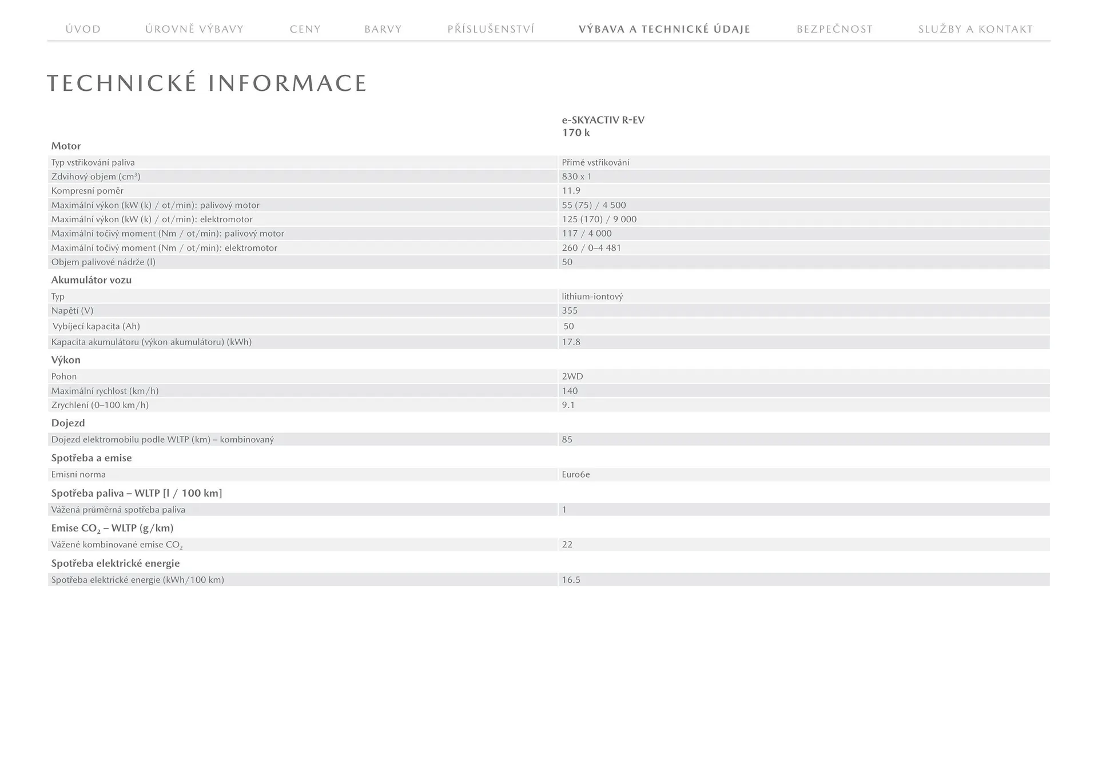
Task: Click the Dojezd section heading
Action: click(x=68, y=423)
